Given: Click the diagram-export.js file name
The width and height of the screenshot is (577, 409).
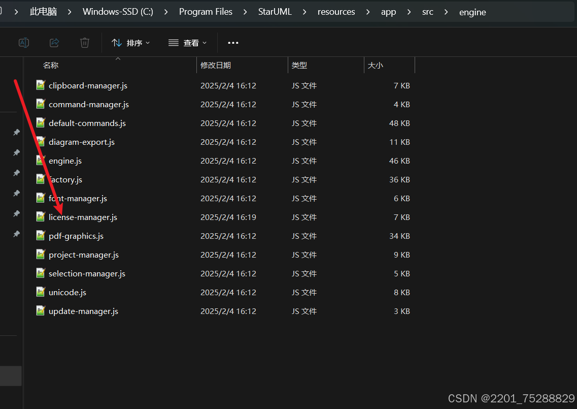Looking at the screenshot, I should coord(82,142).
